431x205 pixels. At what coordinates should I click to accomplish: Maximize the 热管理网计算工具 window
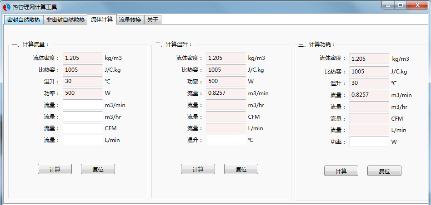[x=401, y=5]
